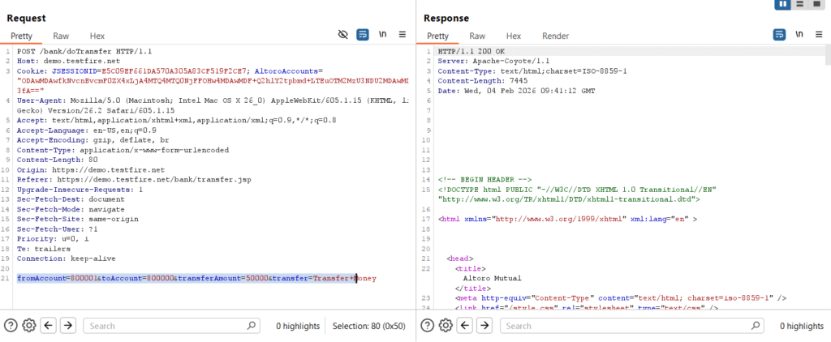
Task: Open help icon under Request panel
Action: coord(11,325)
